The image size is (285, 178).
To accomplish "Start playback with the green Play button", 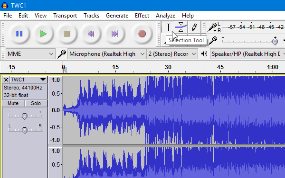I will coord(43,34).
